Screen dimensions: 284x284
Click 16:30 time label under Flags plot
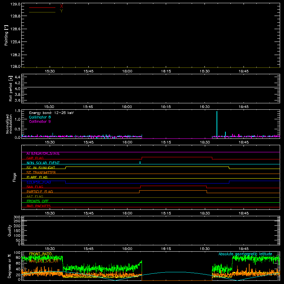click(205, 213)
